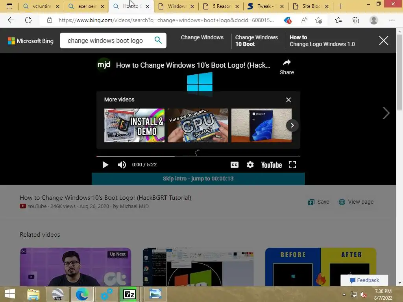Switch to the acer oem tab
The width and height of the screenshot is (403, 302).
87,6
